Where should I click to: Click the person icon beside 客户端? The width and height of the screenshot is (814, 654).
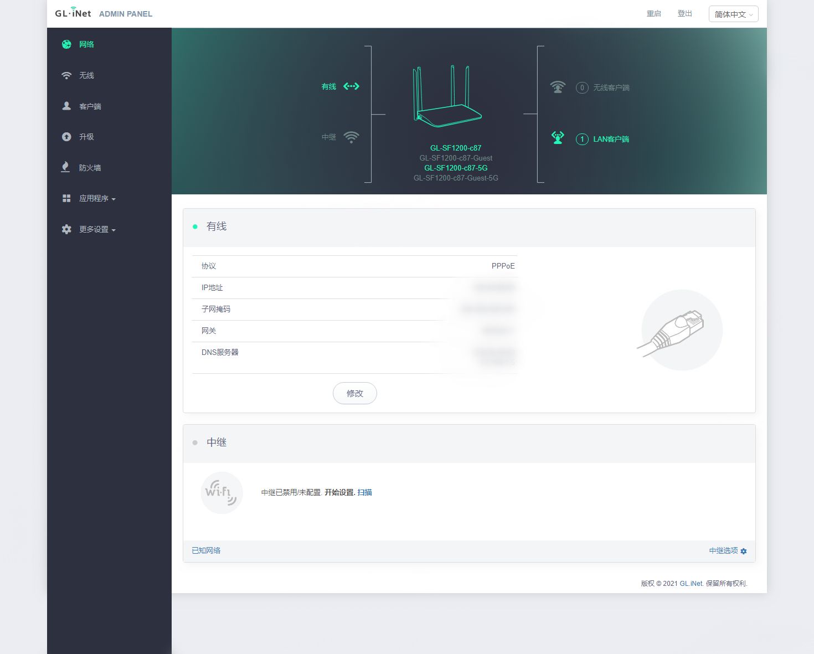click(66, 106)
